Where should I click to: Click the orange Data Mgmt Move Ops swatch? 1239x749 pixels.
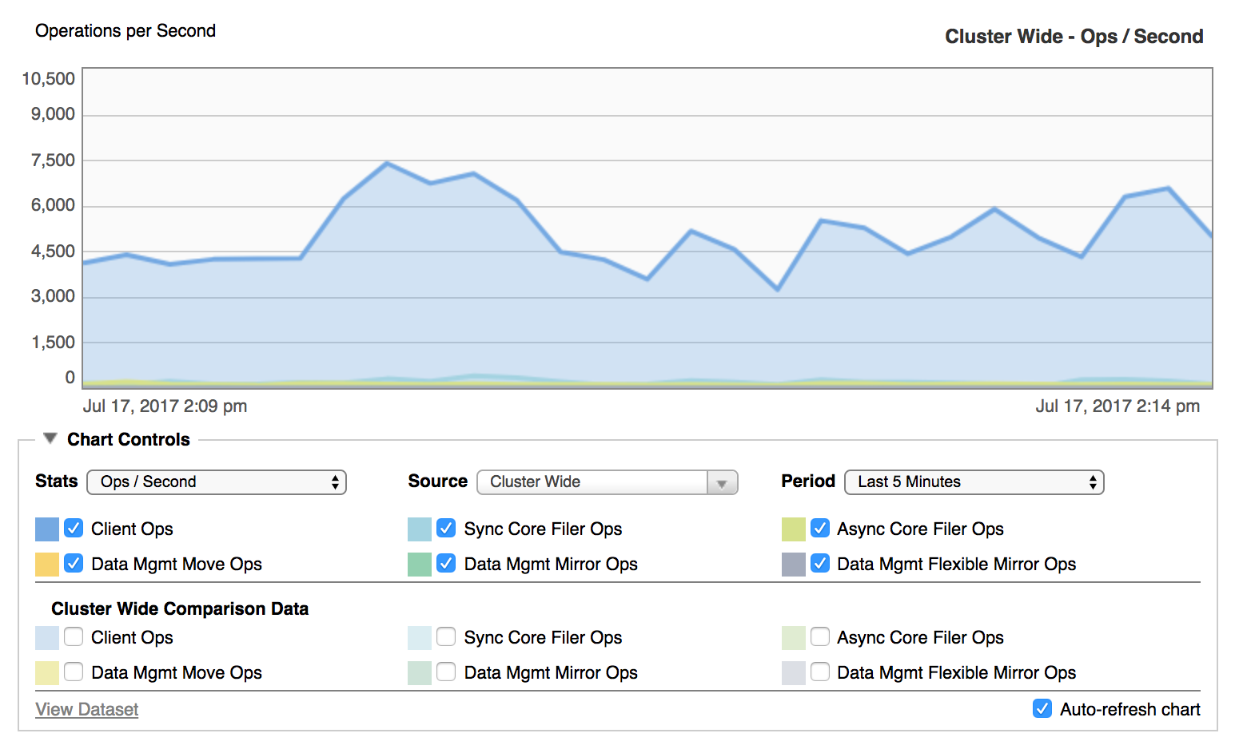47,565
